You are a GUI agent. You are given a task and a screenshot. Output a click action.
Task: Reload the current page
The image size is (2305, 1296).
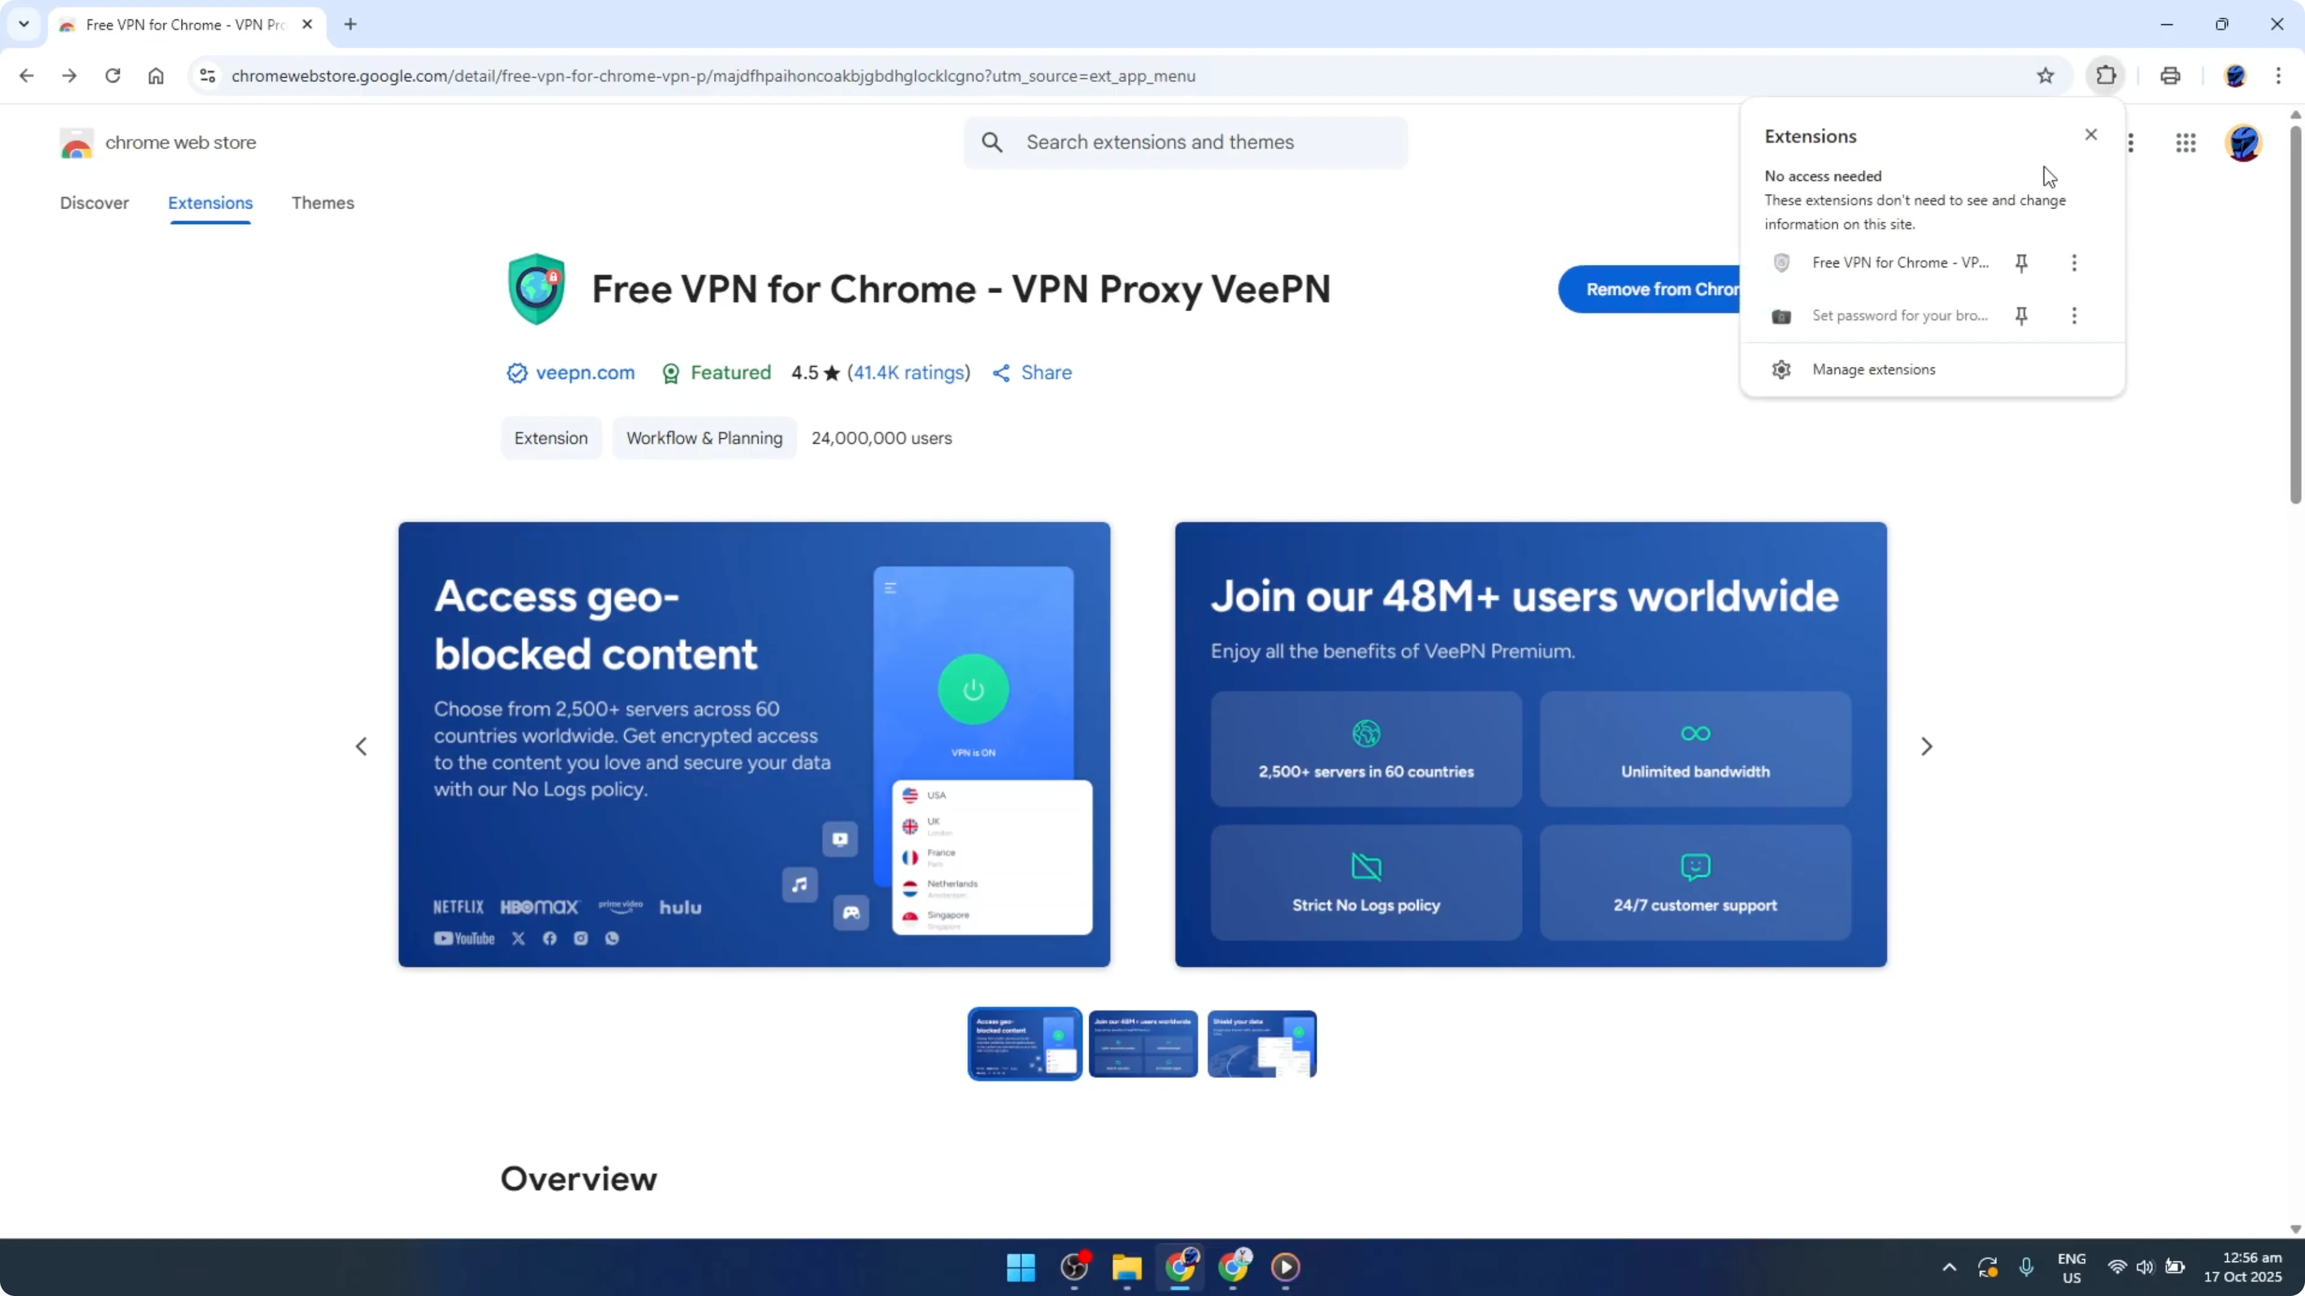pyautogui.click(x=112, y=76)
